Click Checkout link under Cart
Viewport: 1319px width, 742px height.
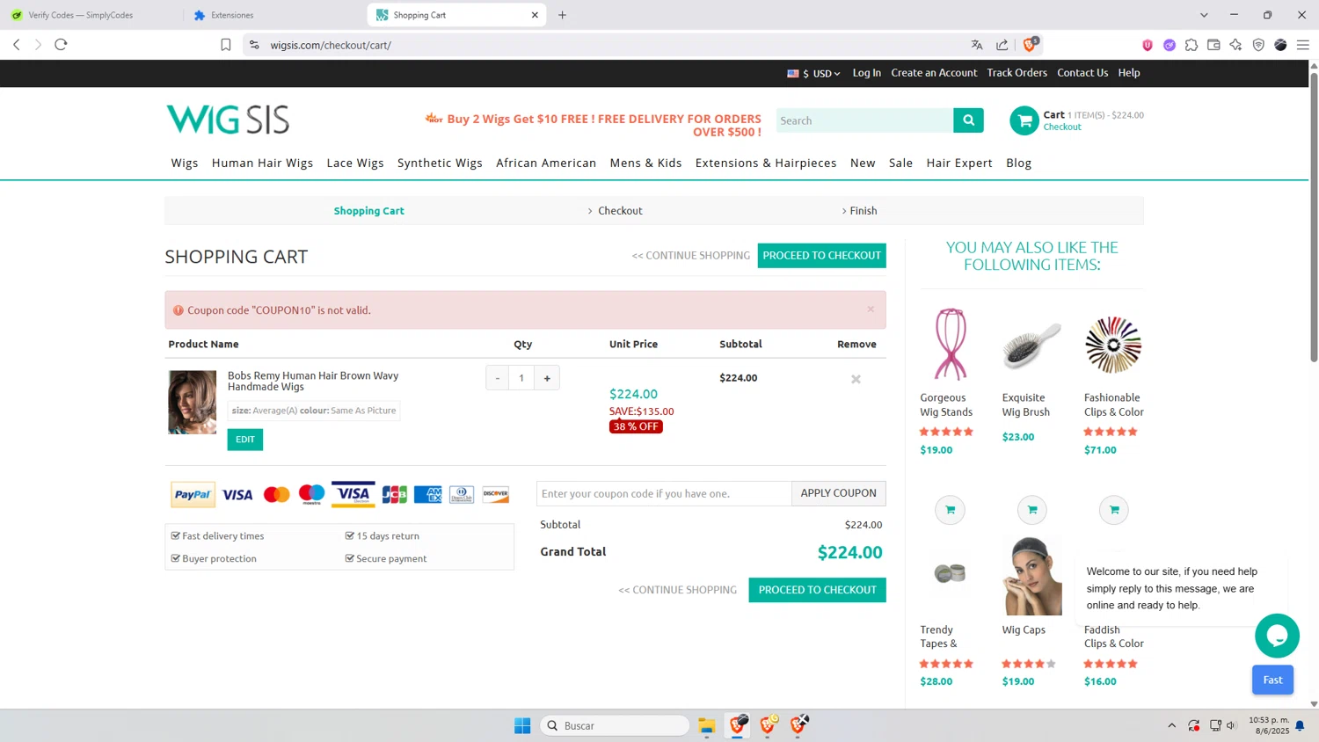(x=1062, y=127)
